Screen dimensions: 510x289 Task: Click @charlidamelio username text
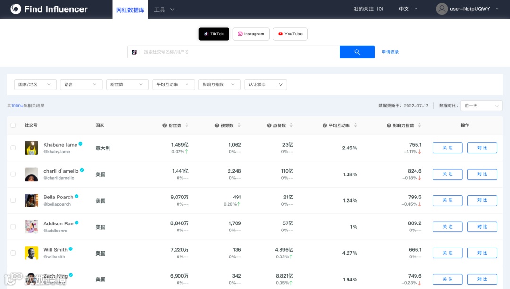click(59, 178)
